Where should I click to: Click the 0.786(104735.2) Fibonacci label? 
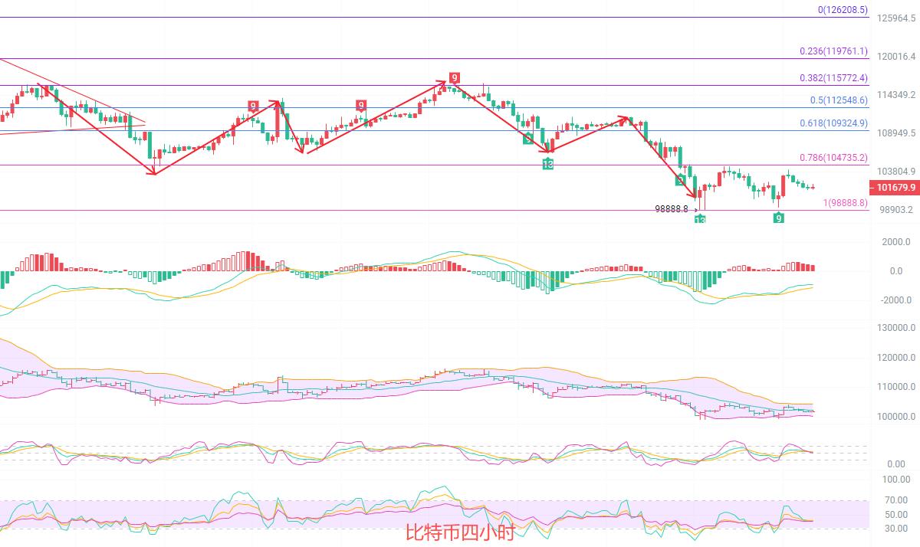[x=833, y=158]
